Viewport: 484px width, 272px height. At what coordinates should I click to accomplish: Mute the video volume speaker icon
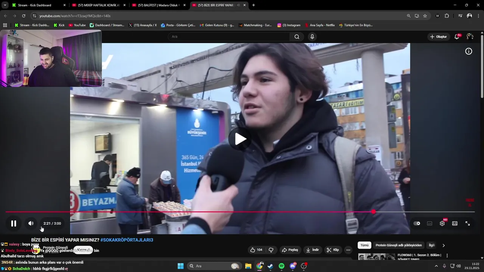[x=31, y=223]
